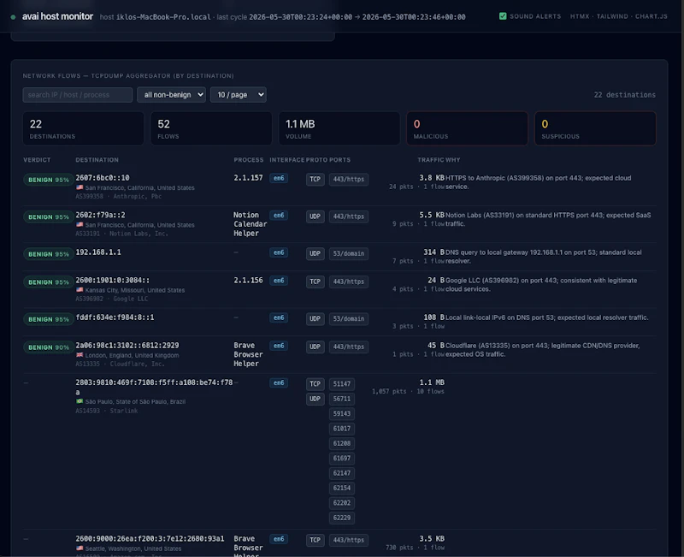Image resolution: width=684 pixels, height=557 pixels.
Task: Click the UDP tag on the 2602:f79a::2 row
Action: click(x=315, y=216)
